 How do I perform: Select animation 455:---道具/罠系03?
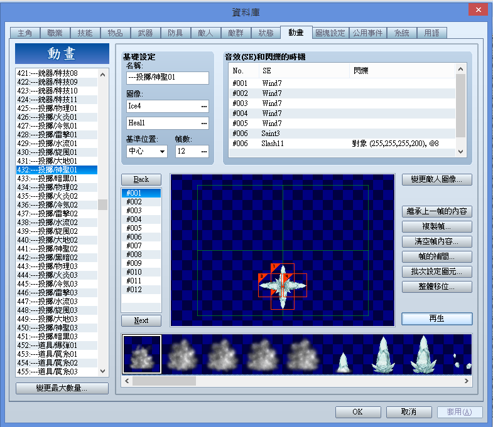57,372
